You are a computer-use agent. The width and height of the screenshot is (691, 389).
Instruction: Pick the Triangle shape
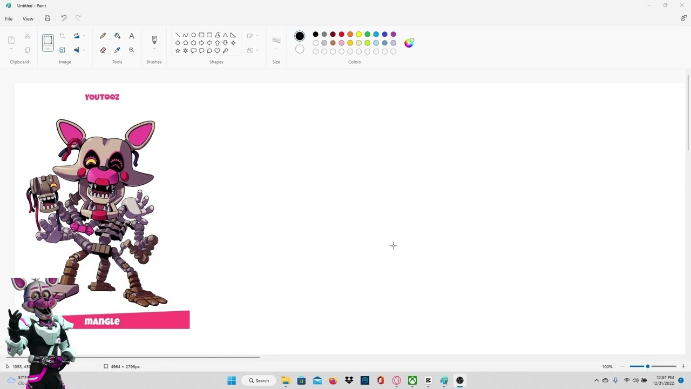225,35
